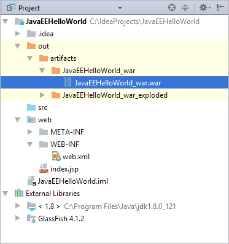
Task: Collapse the web folder arrow
Action: coord(18,120)
